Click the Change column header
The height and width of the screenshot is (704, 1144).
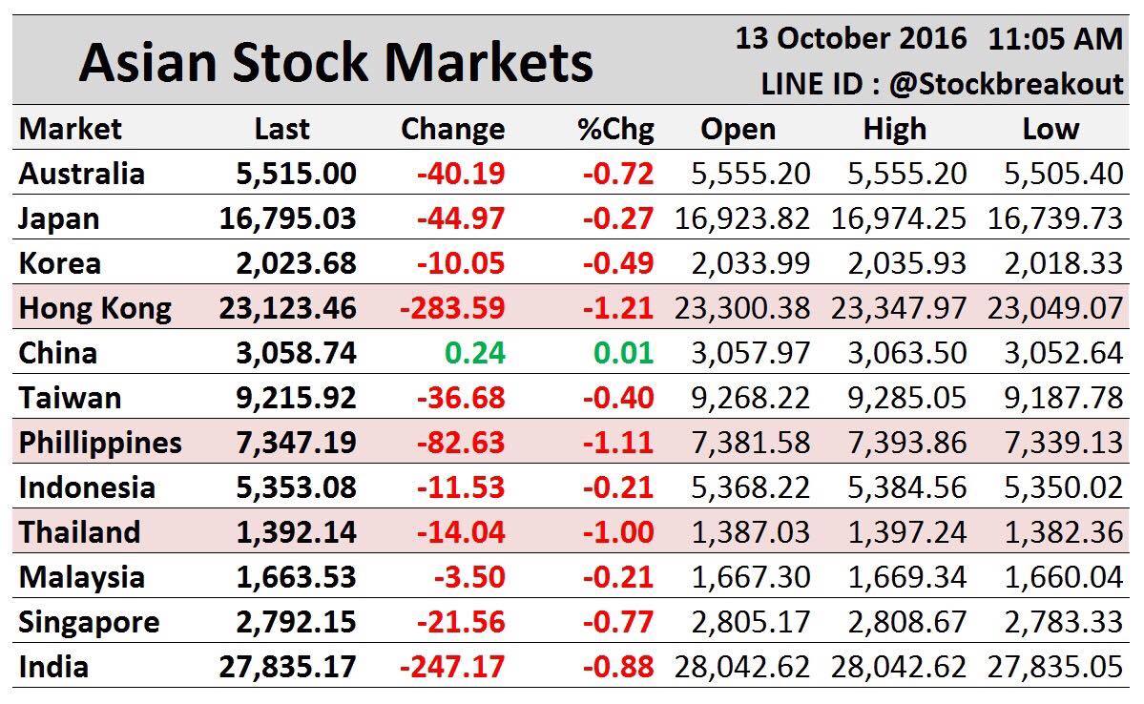(x=452, y=129)
